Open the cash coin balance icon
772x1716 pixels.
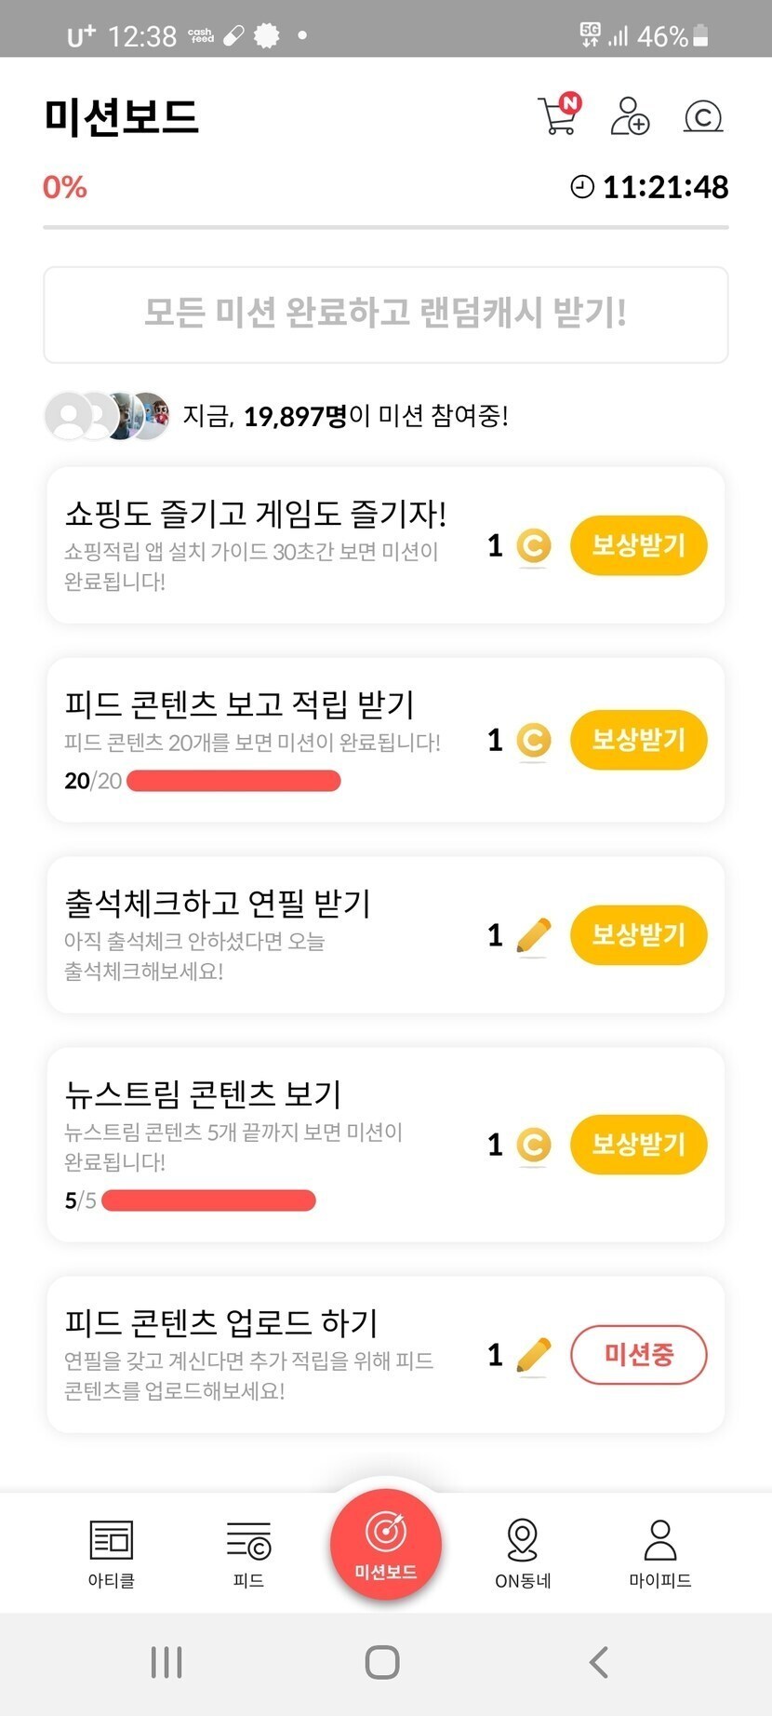[x=703, y=116]
